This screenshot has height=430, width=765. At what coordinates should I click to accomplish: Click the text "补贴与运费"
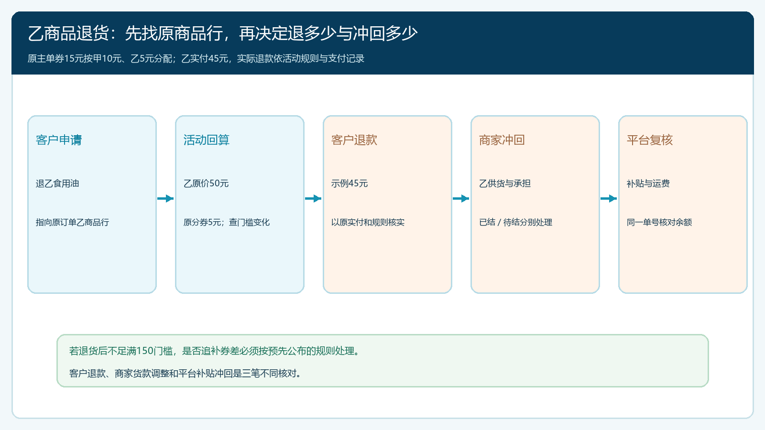coord(648,183)
